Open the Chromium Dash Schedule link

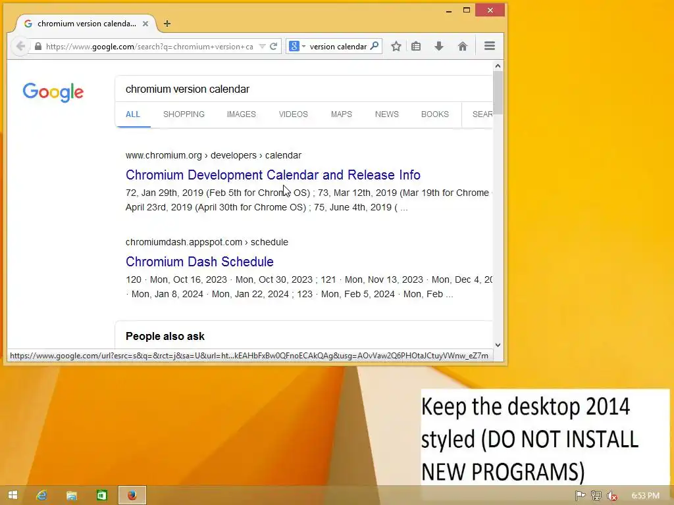tap(199, 262)
